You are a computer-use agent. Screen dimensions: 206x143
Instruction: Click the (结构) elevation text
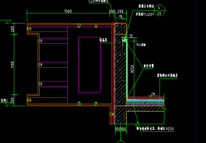tap(4, 101)
